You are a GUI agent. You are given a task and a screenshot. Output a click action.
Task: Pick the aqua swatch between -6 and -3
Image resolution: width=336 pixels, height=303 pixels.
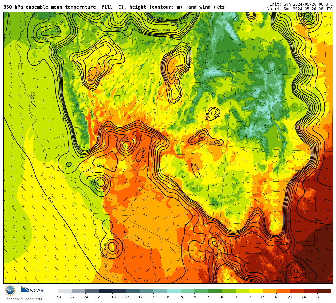[174, 291]
